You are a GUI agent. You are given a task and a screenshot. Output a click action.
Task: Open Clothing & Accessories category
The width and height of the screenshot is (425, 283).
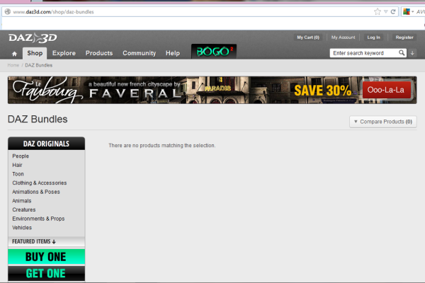[x=39, y=183]
